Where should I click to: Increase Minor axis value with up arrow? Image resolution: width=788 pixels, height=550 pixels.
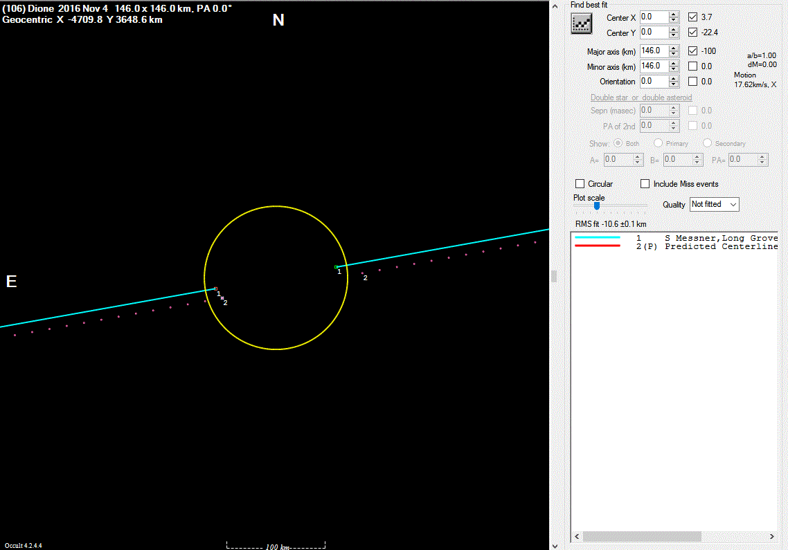(674, 63)
